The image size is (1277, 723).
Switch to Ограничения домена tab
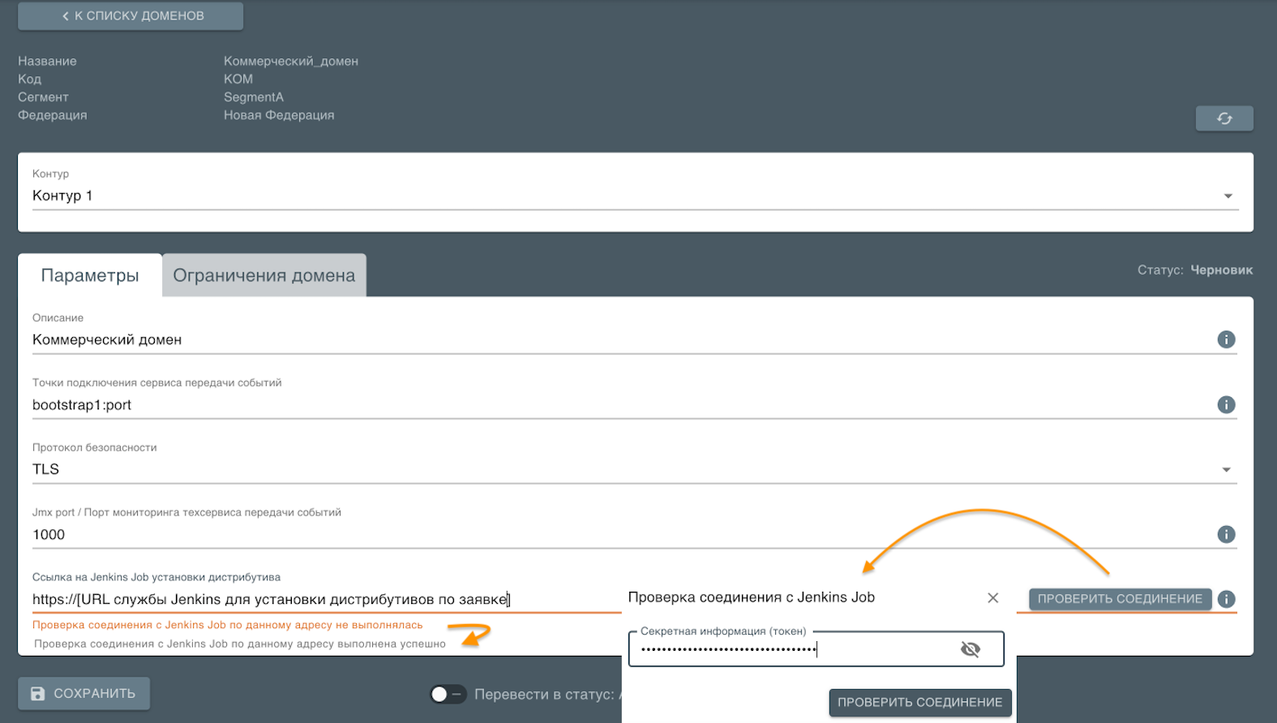tap(264, 276)
